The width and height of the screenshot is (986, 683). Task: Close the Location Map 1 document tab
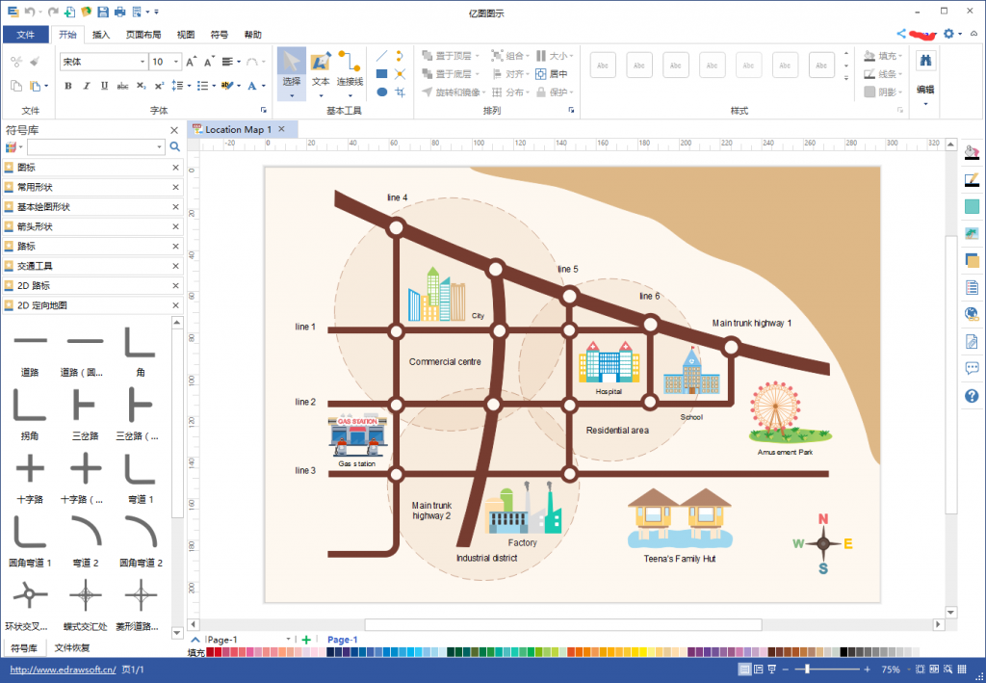coord(282,129)
